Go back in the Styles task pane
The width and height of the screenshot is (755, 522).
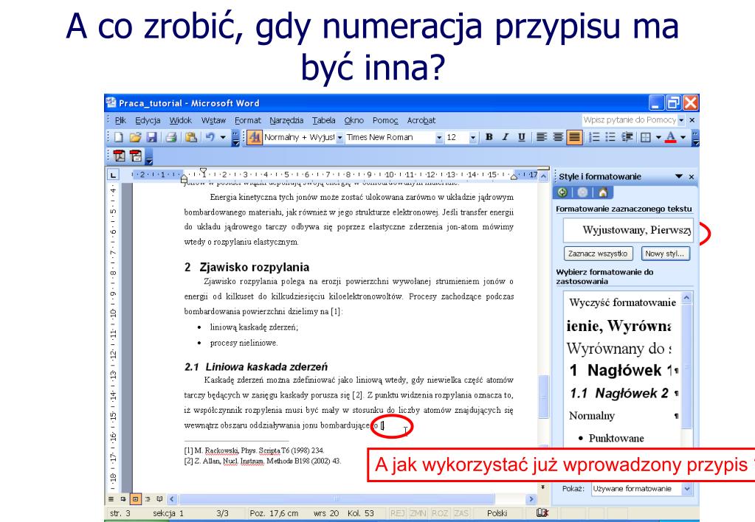coord(562,192)
